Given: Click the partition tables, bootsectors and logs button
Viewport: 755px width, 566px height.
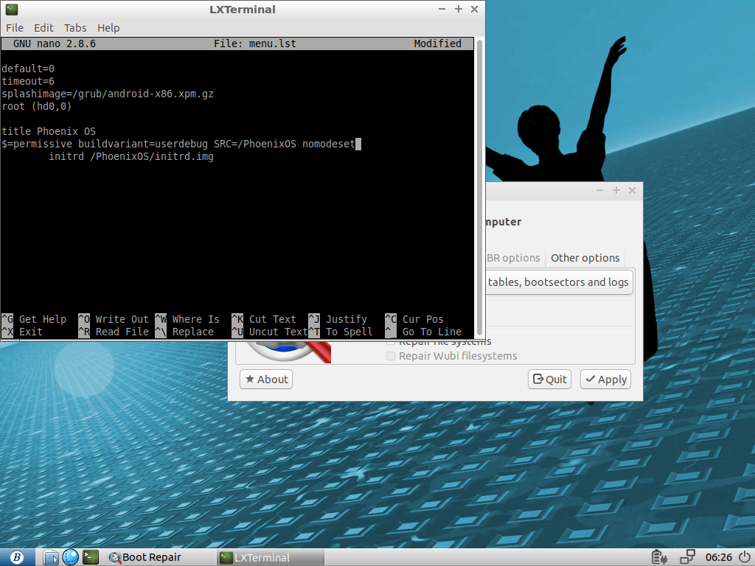Looking at the screenshot, I should tap(559, 282).
